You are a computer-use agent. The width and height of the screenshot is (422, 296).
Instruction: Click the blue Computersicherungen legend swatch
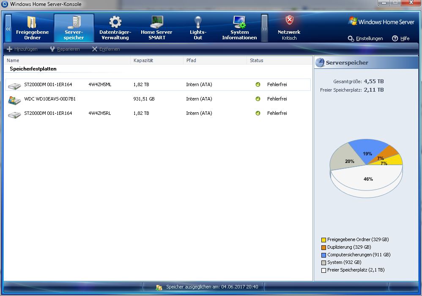tap(323, 255)
